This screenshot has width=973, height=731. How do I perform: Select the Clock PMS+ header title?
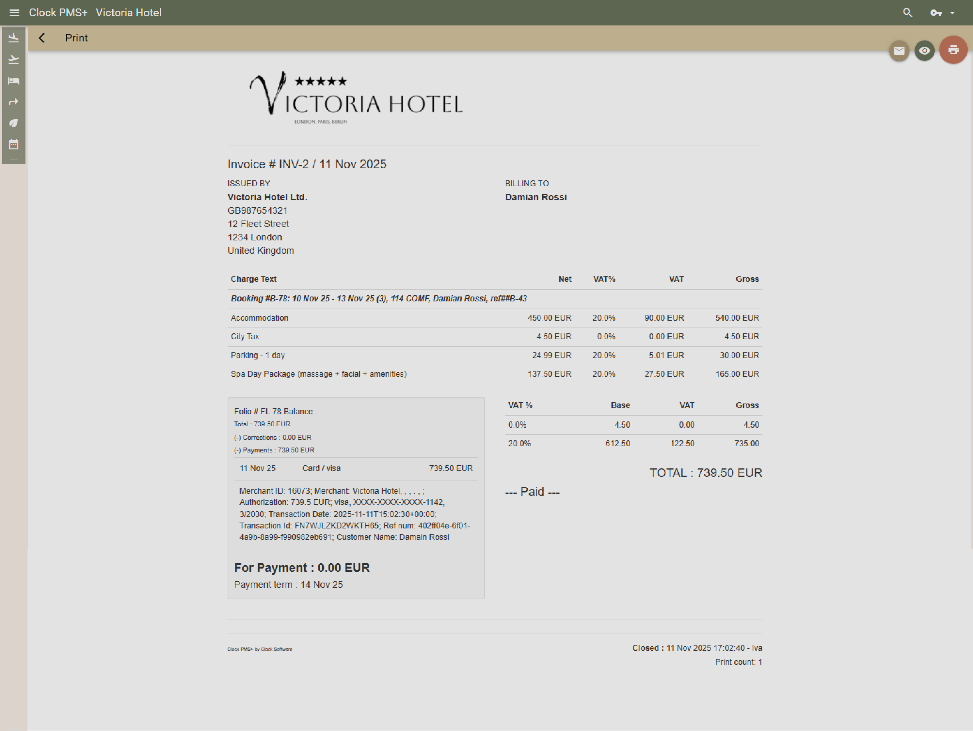(x=58, y=12)
